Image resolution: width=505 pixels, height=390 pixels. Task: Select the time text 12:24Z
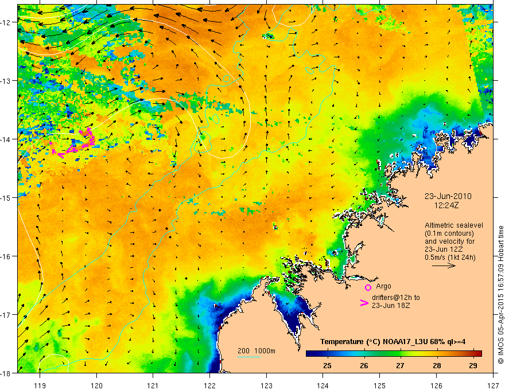446,205
